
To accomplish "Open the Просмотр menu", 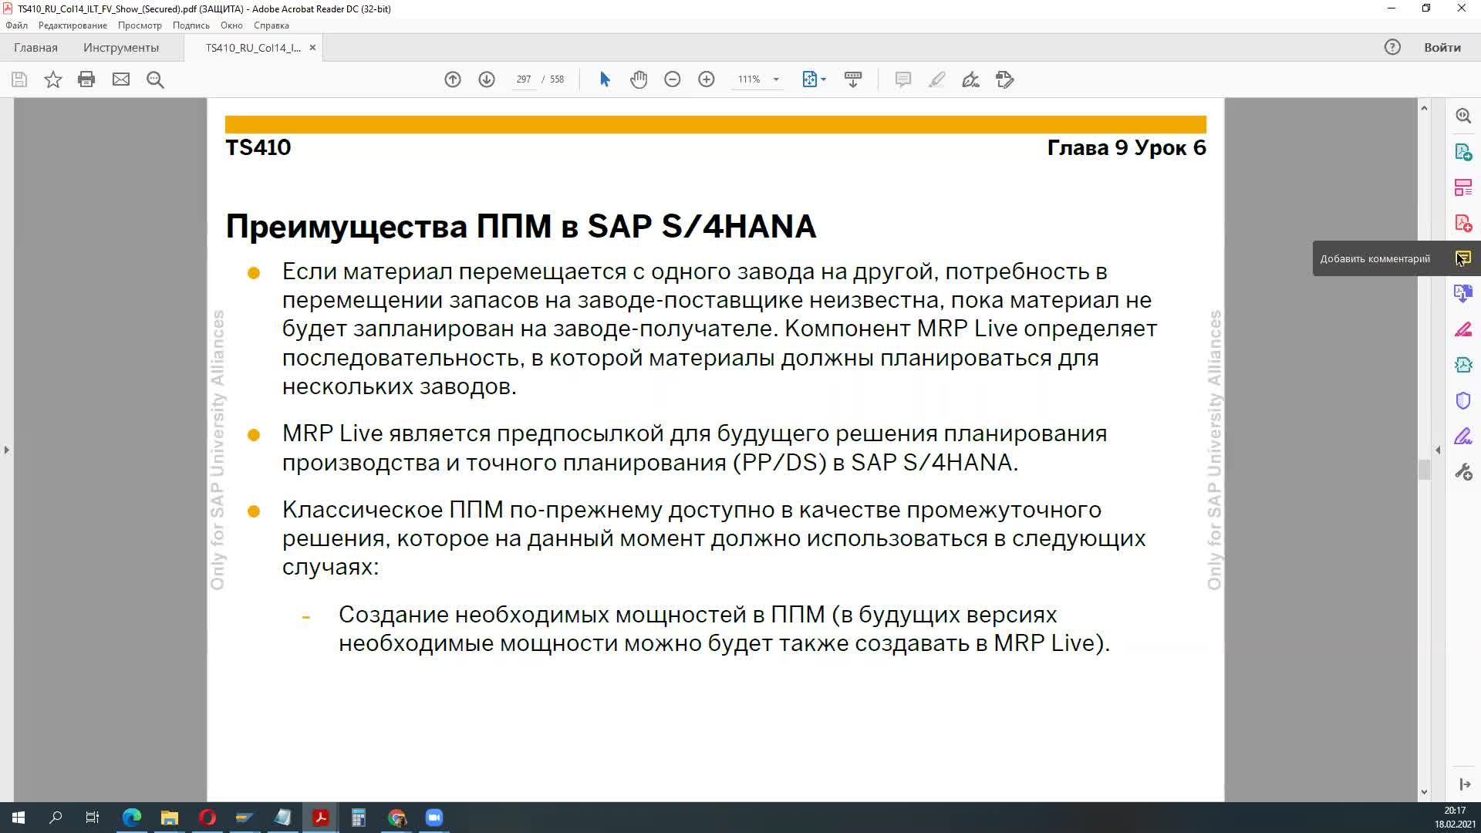I will (x=140, y=25).
